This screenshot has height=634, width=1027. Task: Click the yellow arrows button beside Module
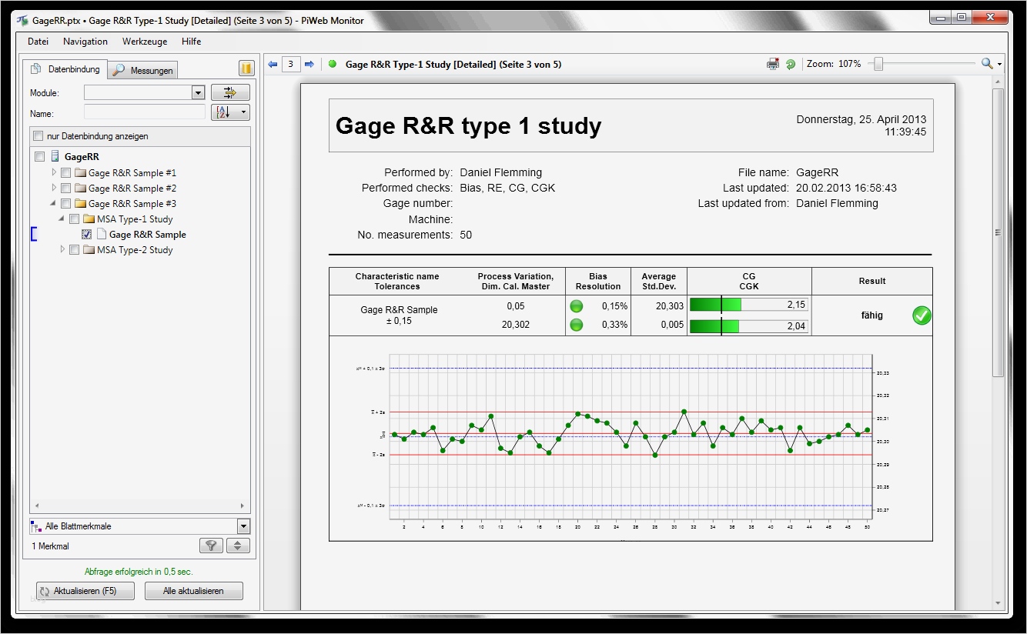pos(230,93)
